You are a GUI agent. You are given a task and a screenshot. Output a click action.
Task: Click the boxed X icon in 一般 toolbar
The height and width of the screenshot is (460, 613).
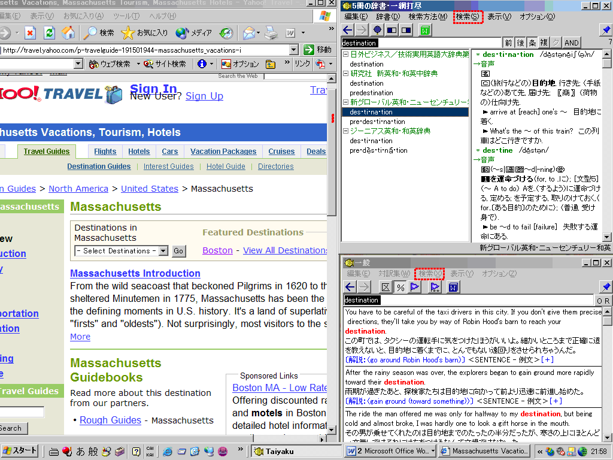pyautogui.click(x=386, y=287)
